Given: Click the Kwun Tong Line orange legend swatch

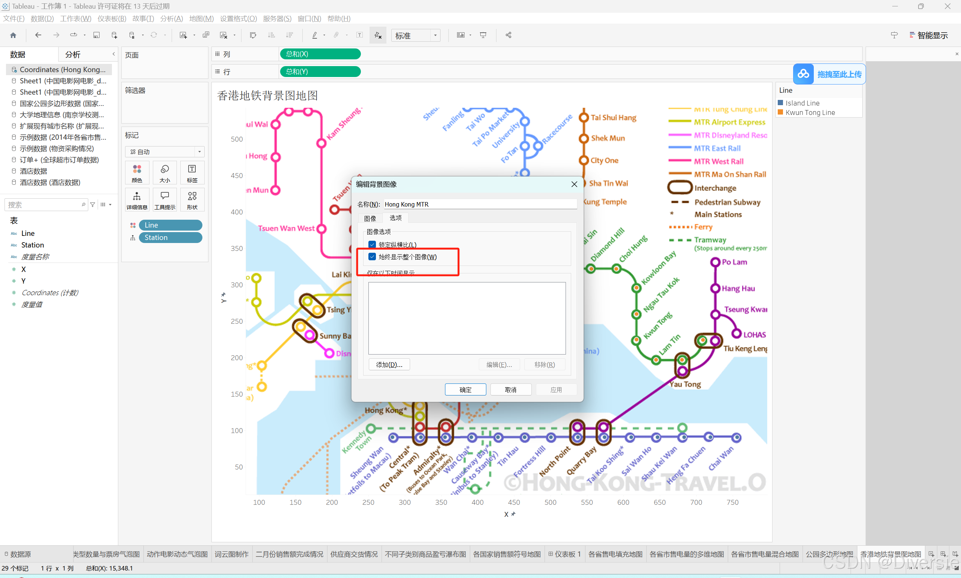Looking at the screenshot, I should point(780,112).
